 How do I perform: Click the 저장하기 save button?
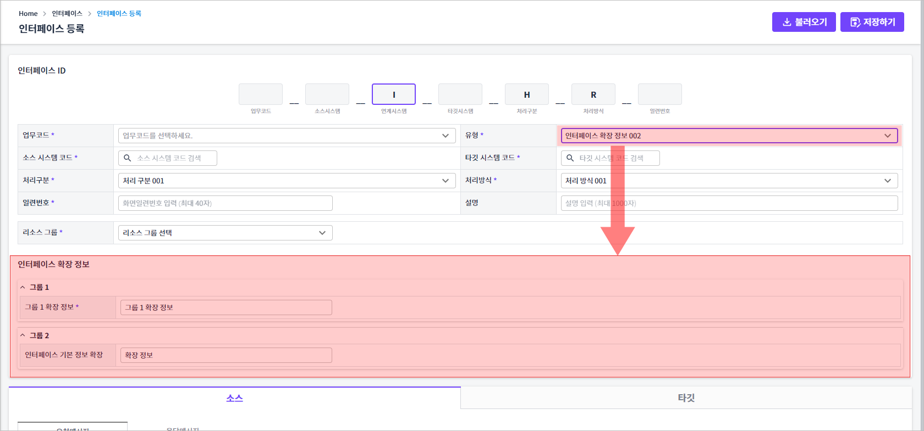click(872, 22)
